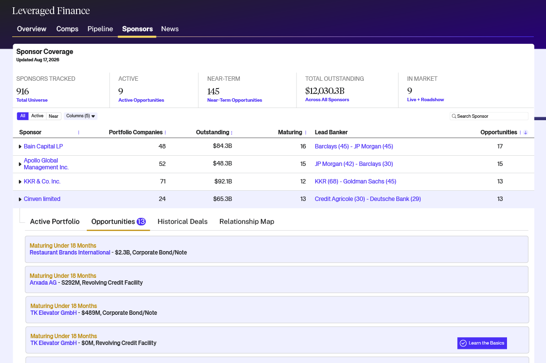Click the Opportunities descending sort arrow

[526, 132]
